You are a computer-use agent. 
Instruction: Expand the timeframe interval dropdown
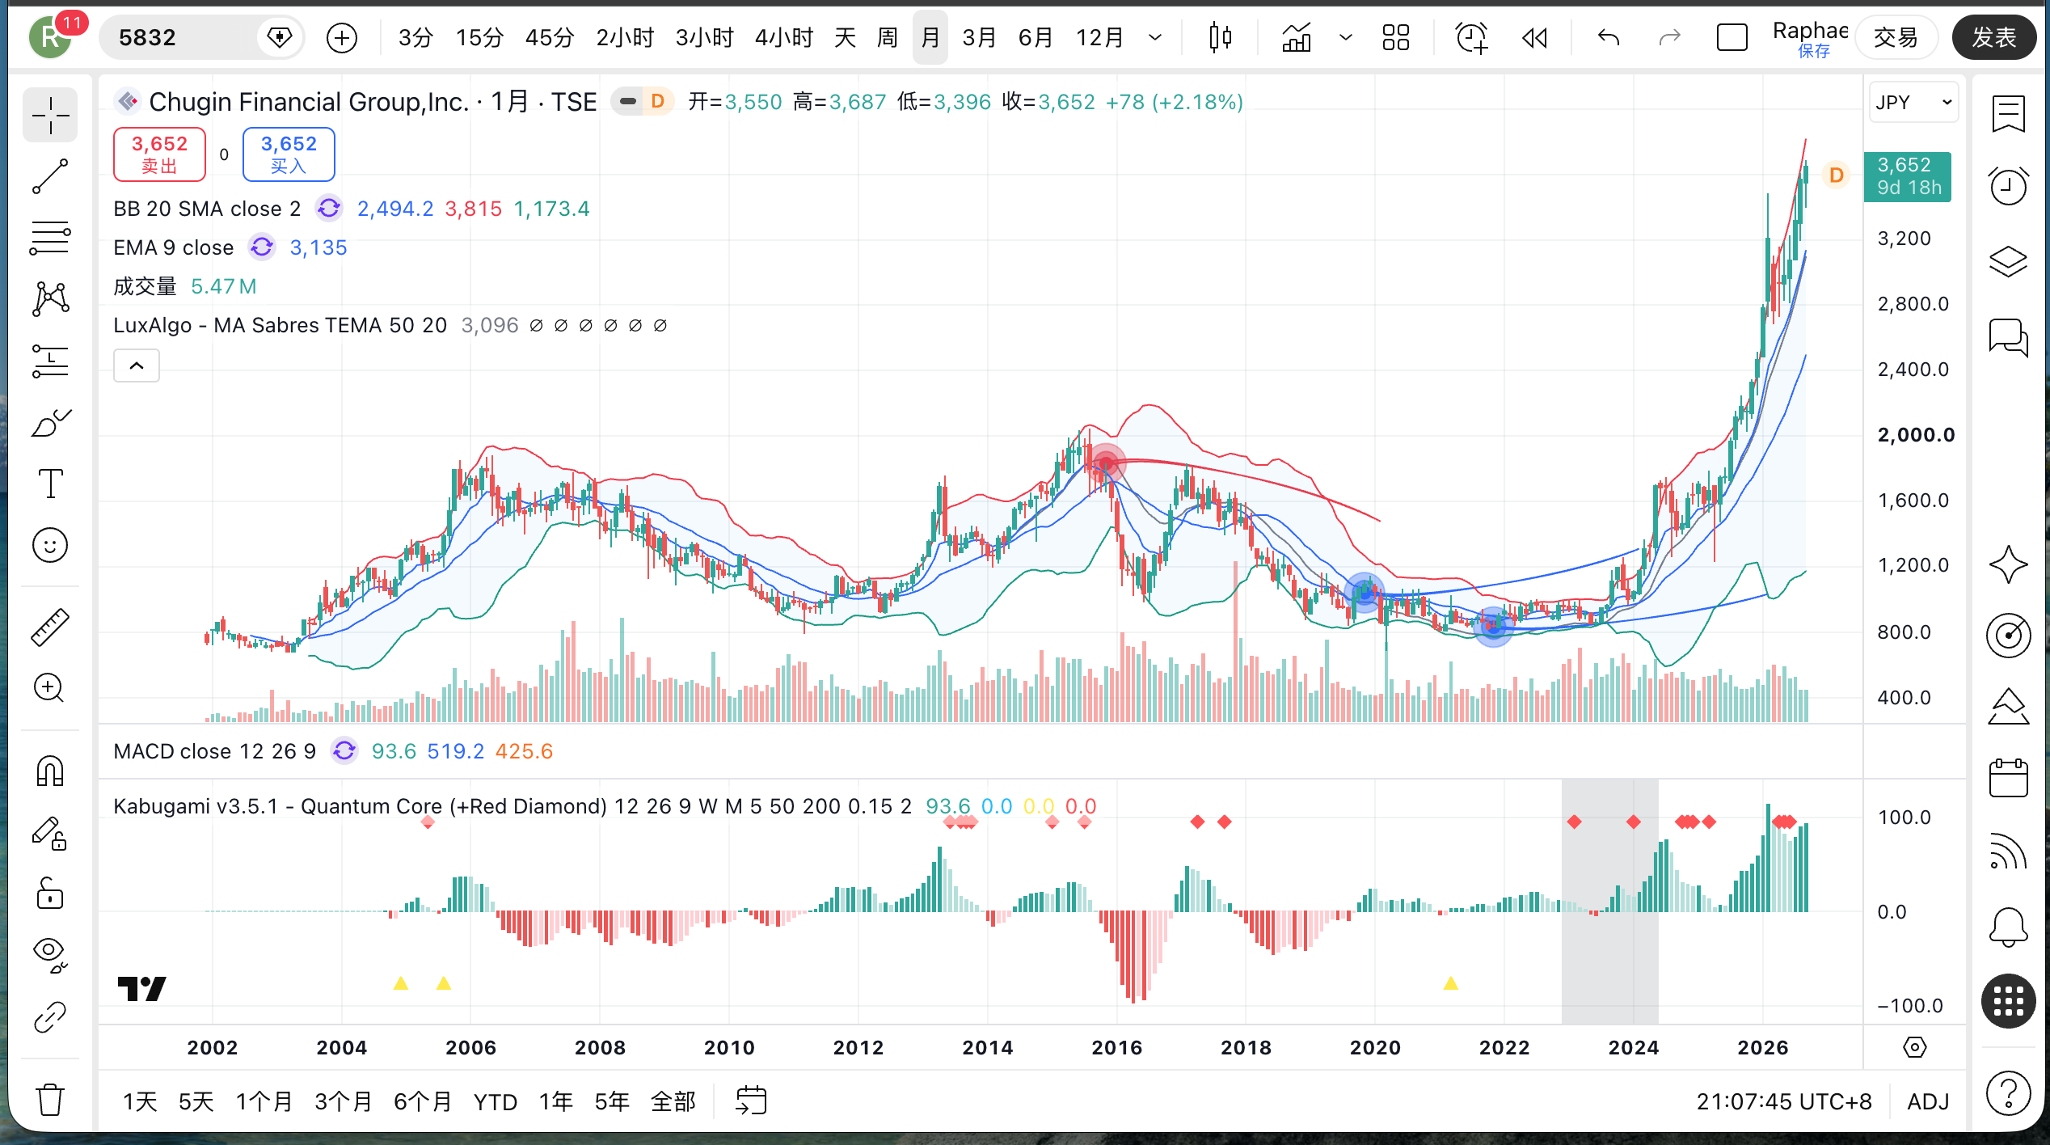coord(1155,37)
